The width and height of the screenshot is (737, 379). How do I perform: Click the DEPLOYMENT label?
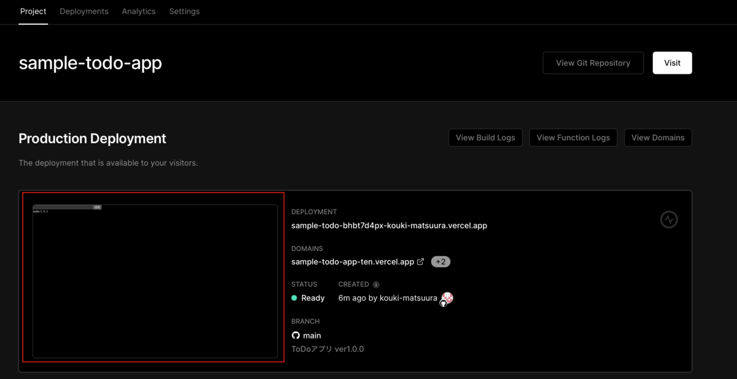(314, 212)
